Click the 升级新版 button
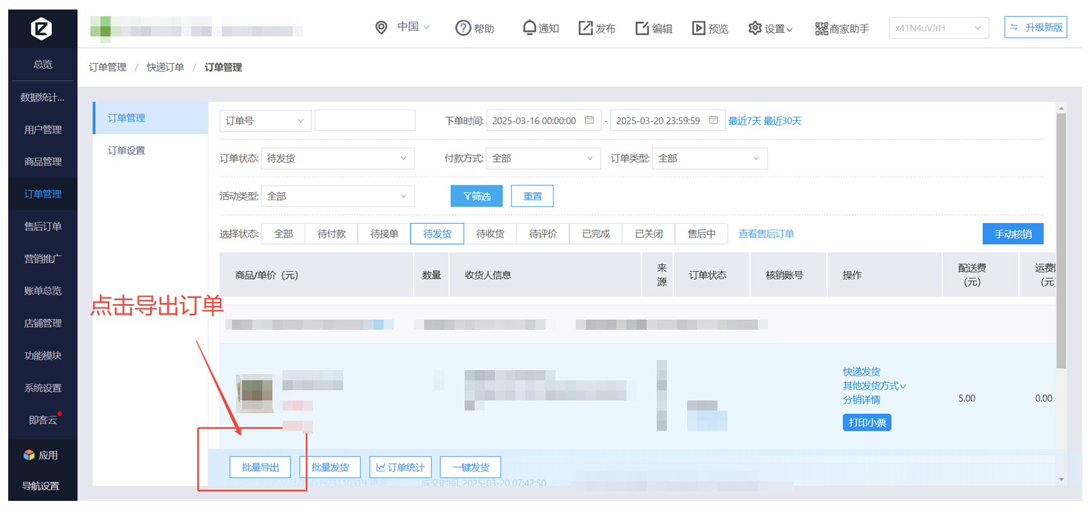 [x=1036, y=27]
